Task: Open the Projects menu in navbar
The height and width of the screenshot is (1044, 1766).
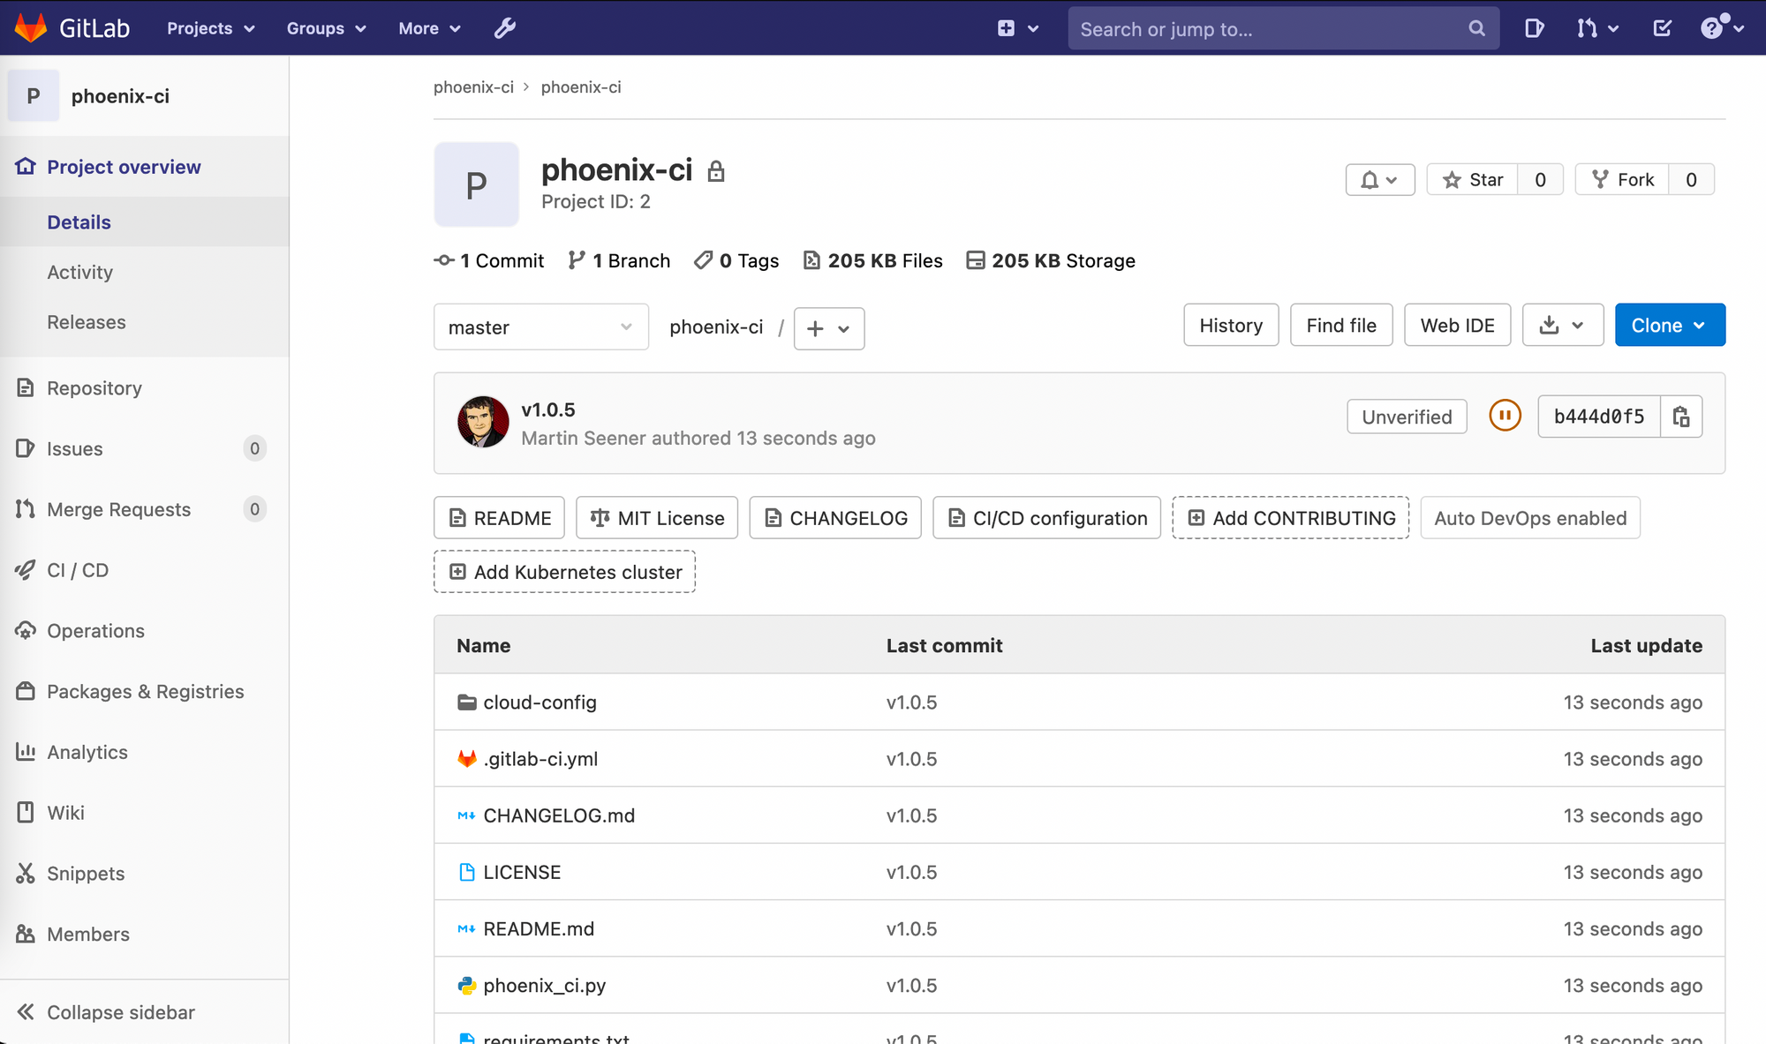Action: (x=210, y=28)
